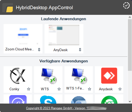Launch the WTS 1-Fe... remote icon
Image resolution: width=132 pixels, height=112 pixels.
click(x=79, y=76)
